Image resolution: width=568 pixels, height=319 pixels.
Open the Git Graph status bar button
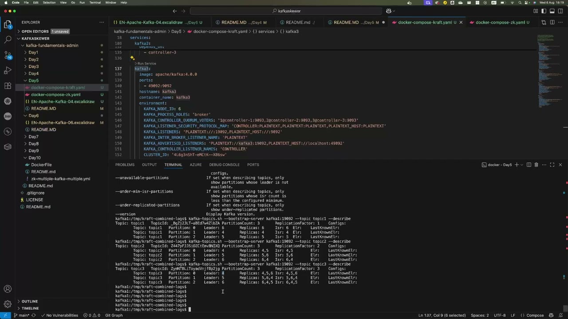pos(114,315)
